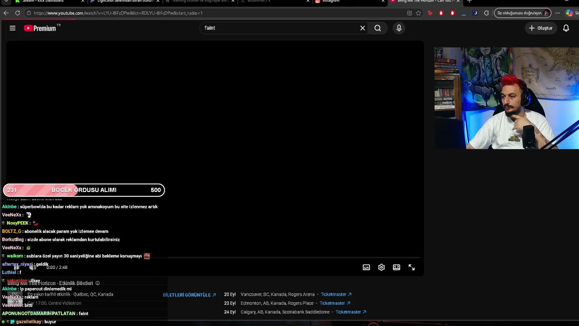Click Siz olduğunuzu doğrulayın profile button
579x326 pixels.
[x=522, y=13]
